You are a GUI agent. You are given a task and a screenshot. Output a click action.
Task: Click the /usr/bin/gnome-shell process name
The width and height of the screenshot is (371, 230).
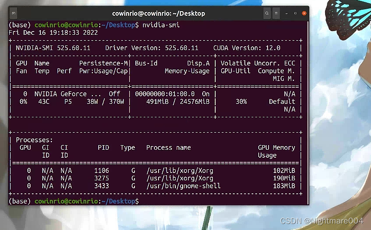coord(183,186)
